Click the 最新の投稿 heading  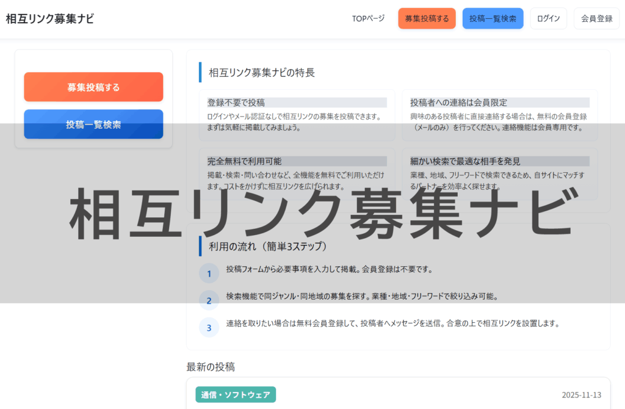tap(211, 367)
